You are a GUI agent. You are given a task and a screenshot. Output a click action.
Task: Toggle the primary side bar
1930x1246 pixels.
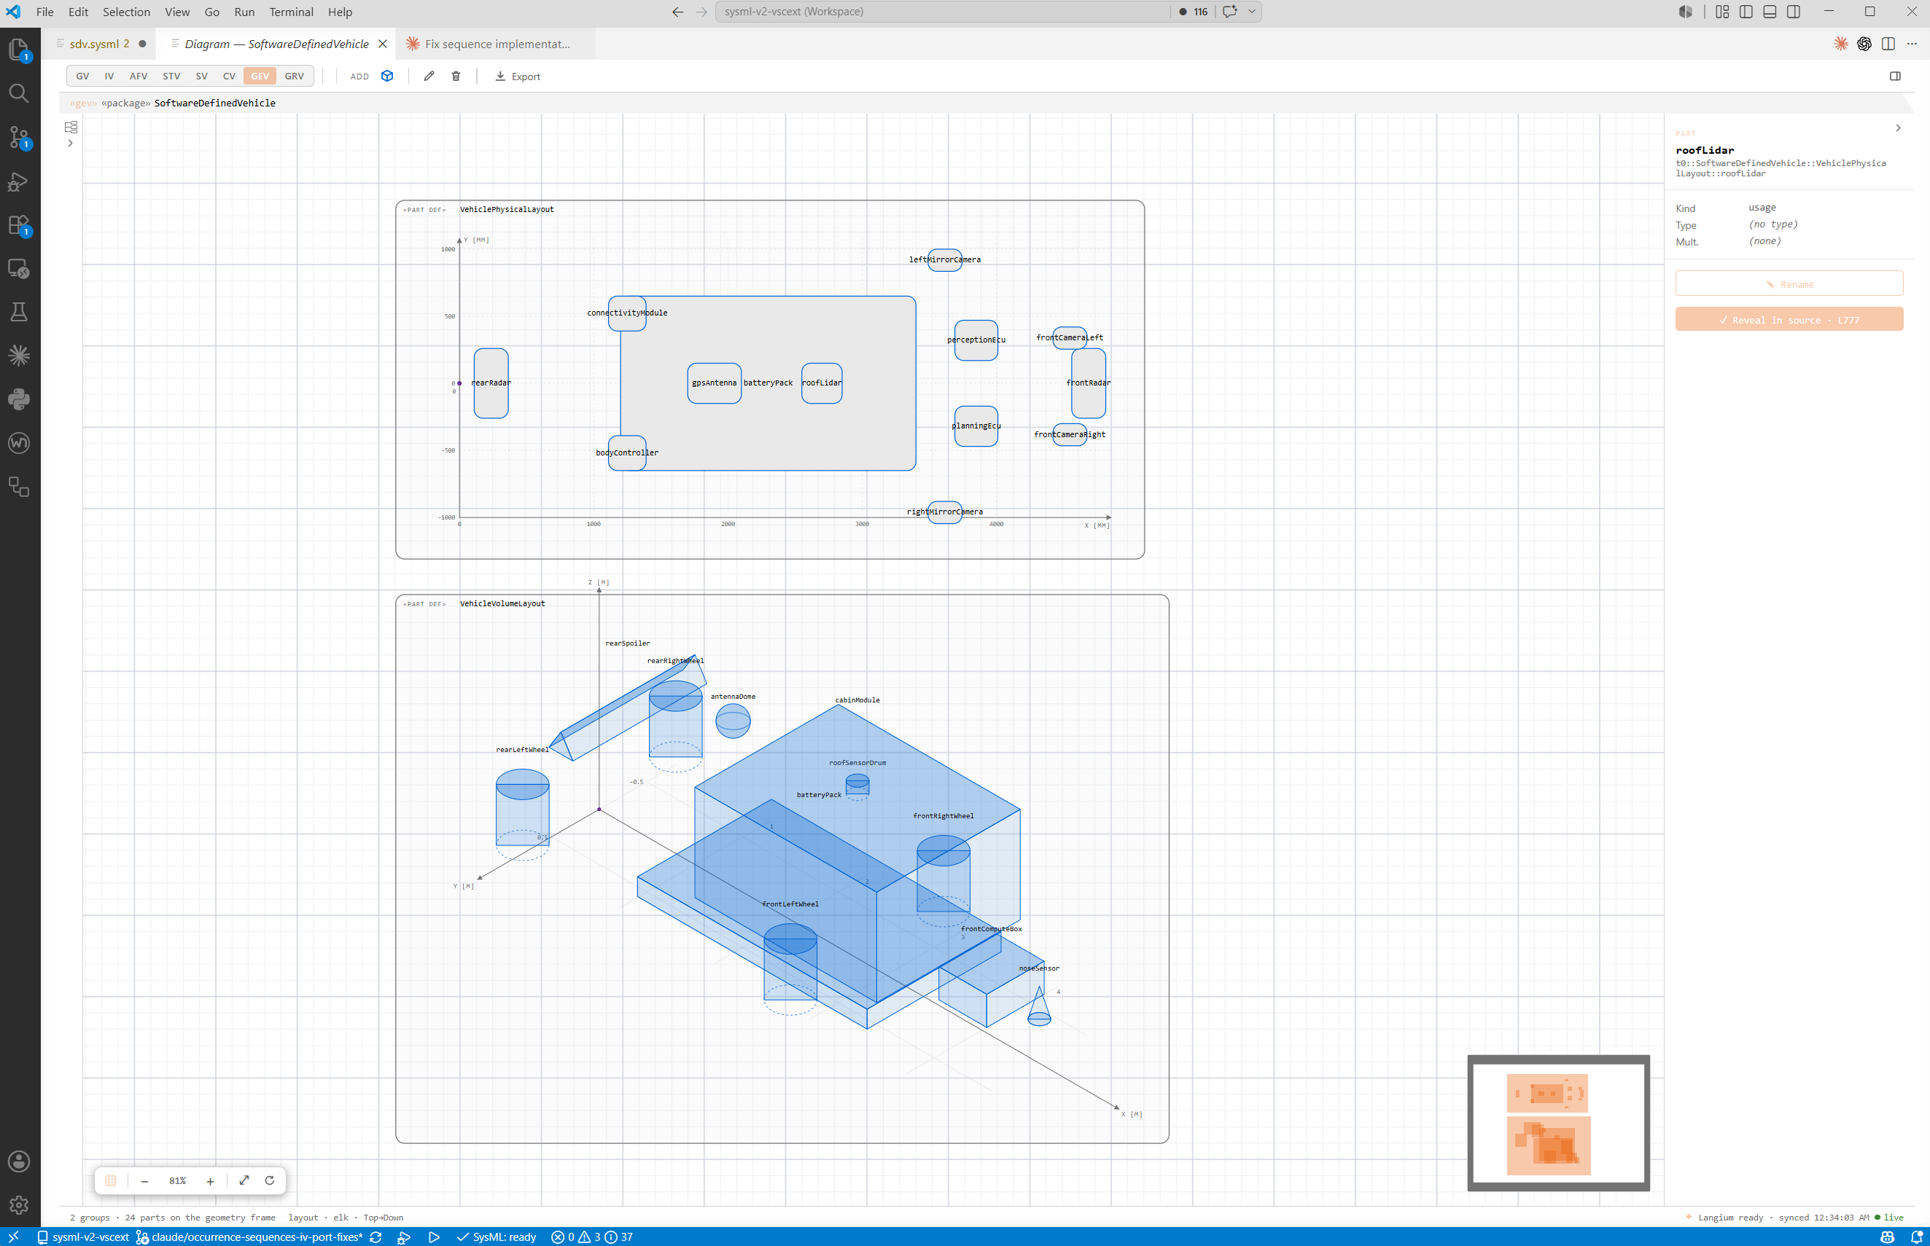point(1746,12)
